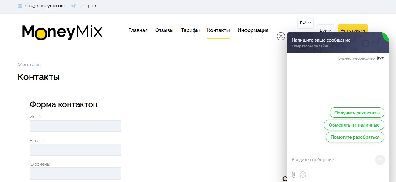Click the Telegram paper plane icon
The width and height of the screenshot is (396, 182).
(73, 6)
